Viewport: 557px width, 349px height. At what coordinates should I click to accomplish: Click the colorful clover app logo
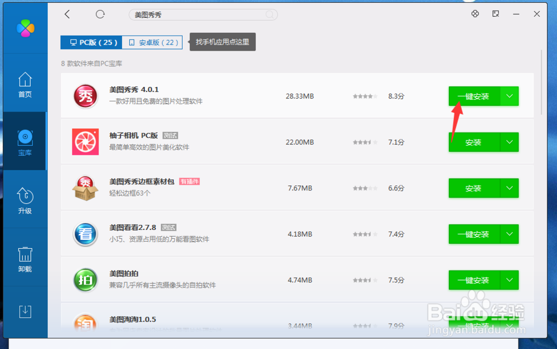click(26, 28)
